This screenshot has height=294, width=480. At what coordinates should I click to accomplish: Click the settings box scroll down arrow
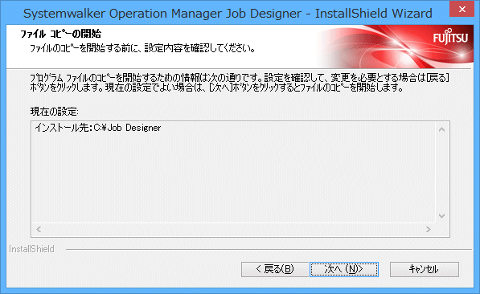click(x=441, y=216)
